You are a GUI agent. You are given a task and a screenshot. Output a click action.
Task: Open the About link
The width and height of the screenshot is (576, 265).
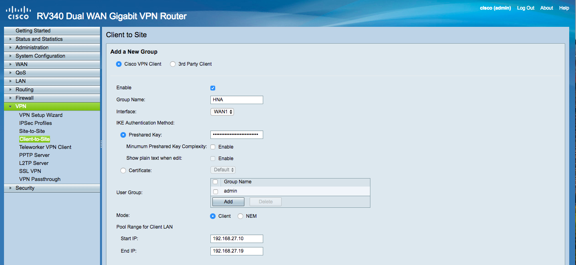pyautogui.click(x=546, y=8)
